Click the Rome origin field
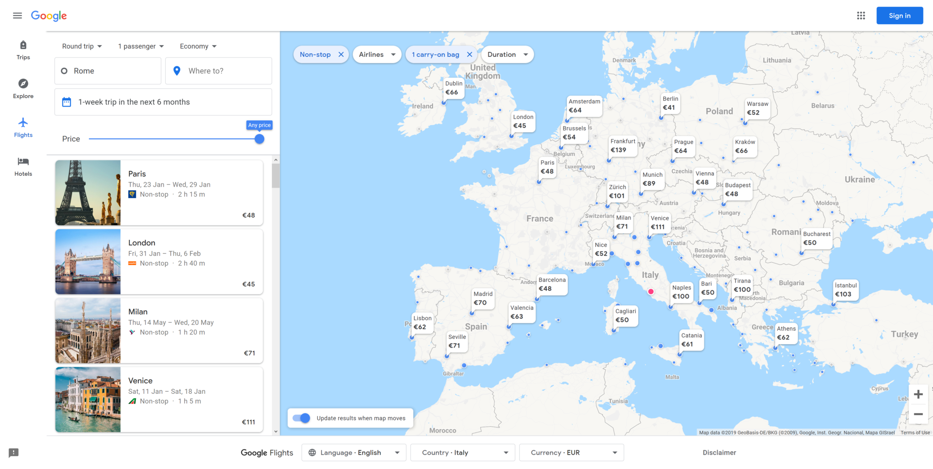Viewport: 933px width, 469px height. point(108,71)
